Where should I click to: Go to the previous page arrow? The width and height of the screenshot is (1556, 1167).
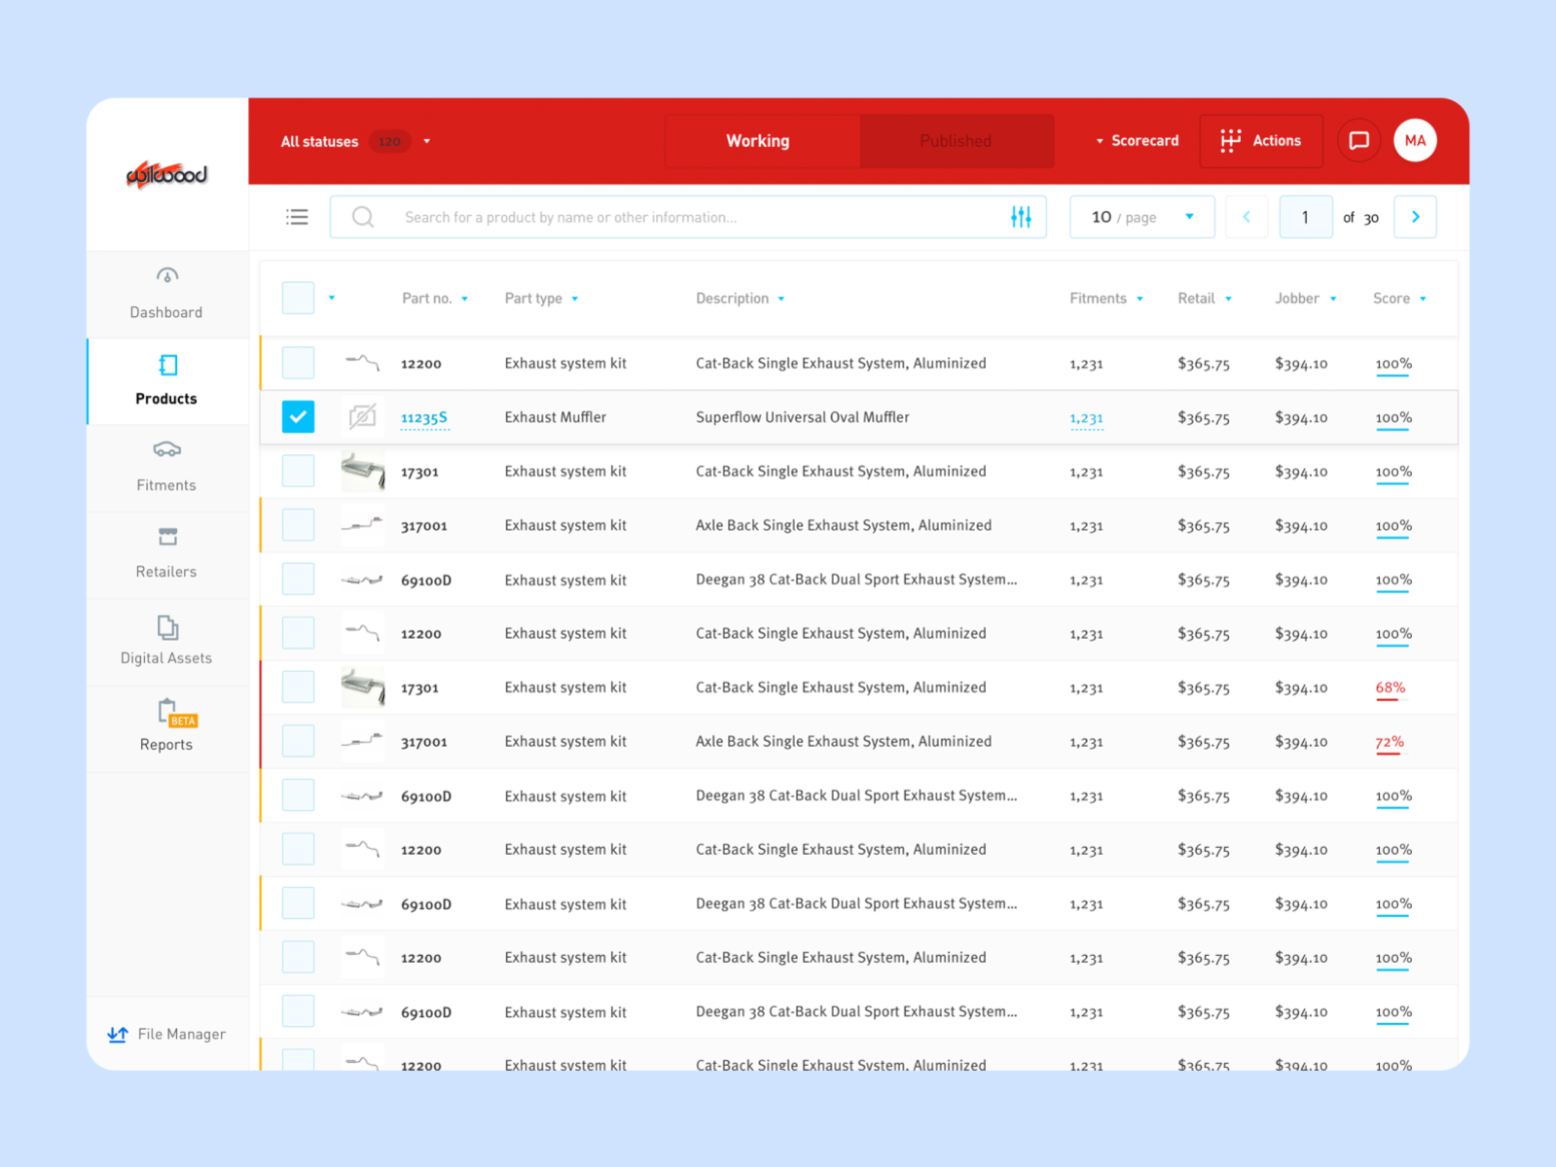(x=1247, y=217)
